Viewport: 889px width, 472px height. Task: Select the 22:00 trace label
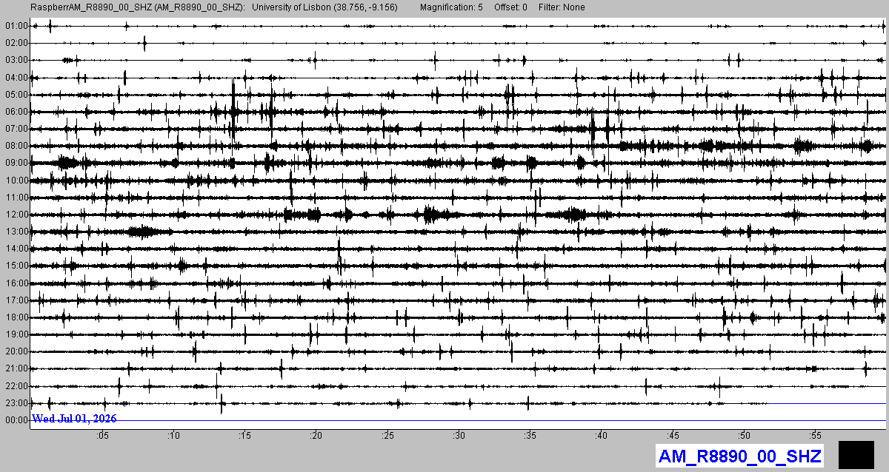coord(16,386)
